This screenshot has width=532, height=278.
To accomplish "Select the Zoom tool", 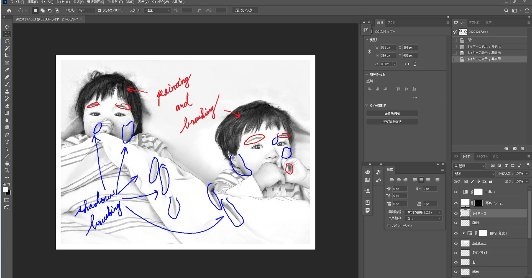I will [7, 171].
